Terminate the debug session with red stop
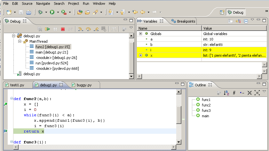Image resolution: width=269 pixels, height=151 pixels. tap(63, 29)
